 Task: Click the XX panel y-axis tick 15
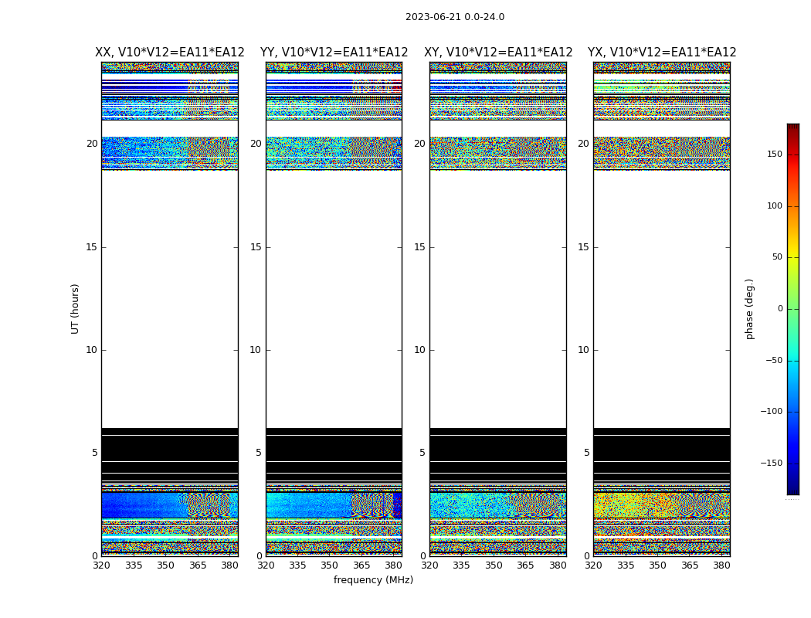click(92, 247)
